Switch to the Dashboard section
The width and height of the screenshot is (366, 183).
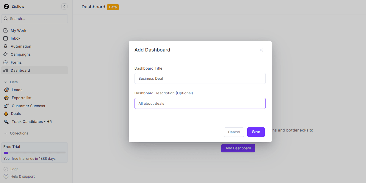pos(20,70)
